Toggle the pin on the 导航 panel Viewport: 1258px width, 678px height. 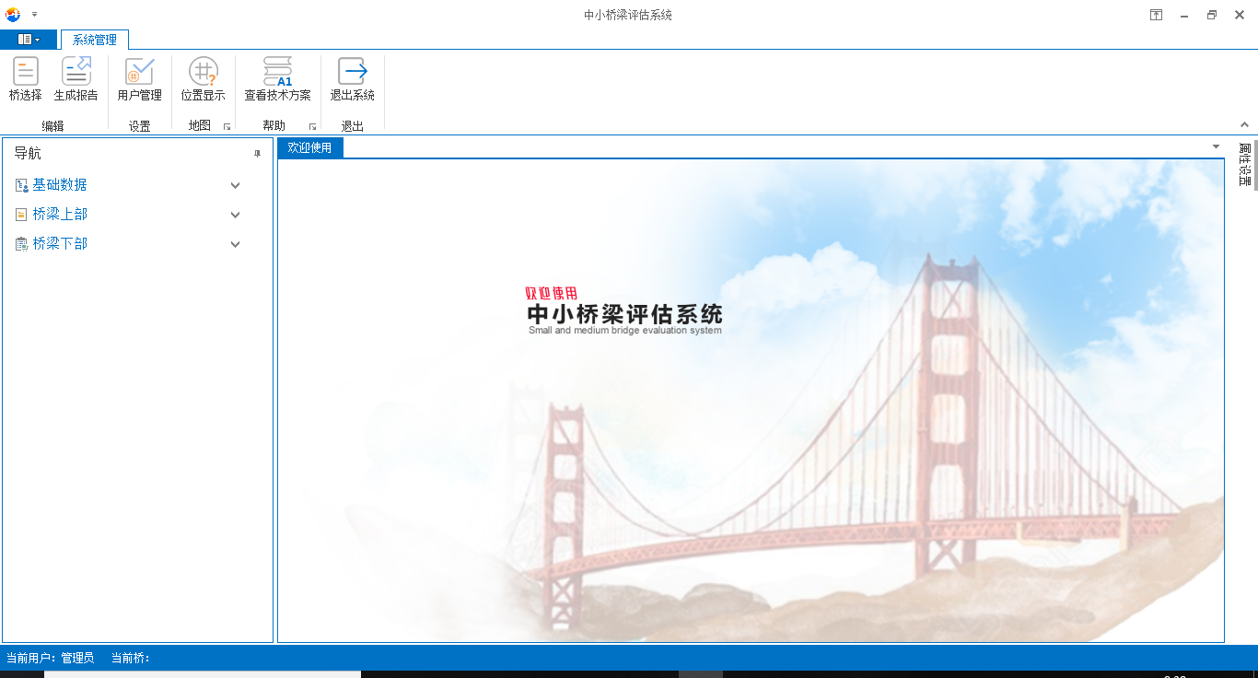coord(258,154)
